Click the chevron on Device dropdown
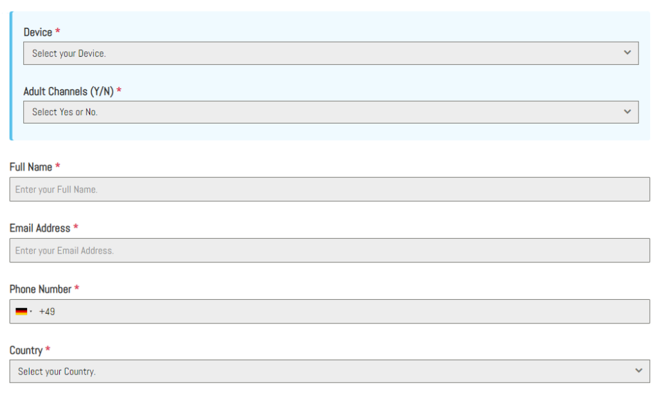The image size is (659, 393). pyautogui.click(x=627, y=53)
